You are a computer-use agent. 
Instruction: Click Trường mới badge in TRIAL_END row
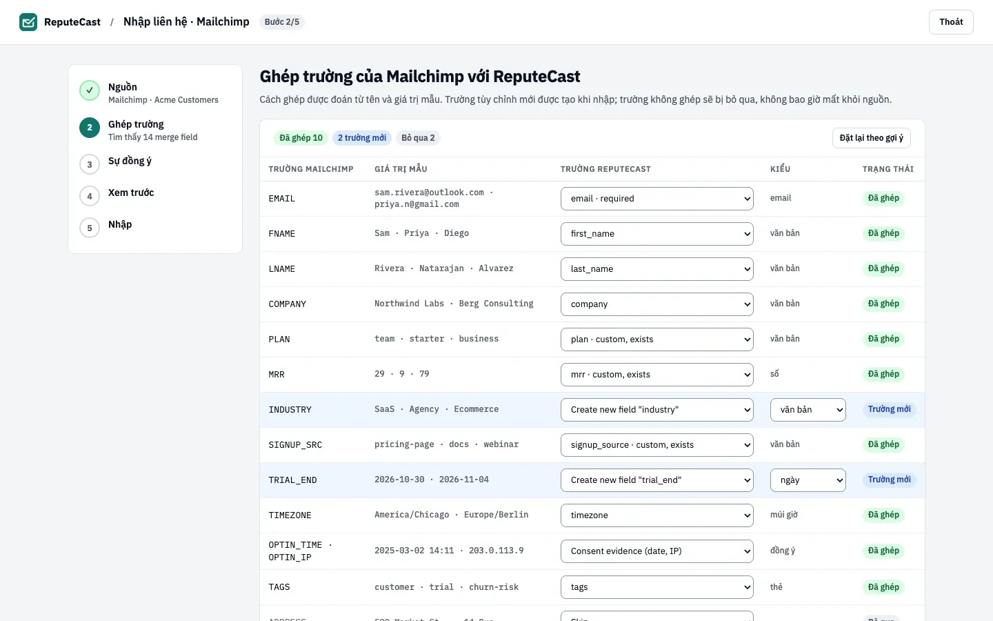click(890, 480)
